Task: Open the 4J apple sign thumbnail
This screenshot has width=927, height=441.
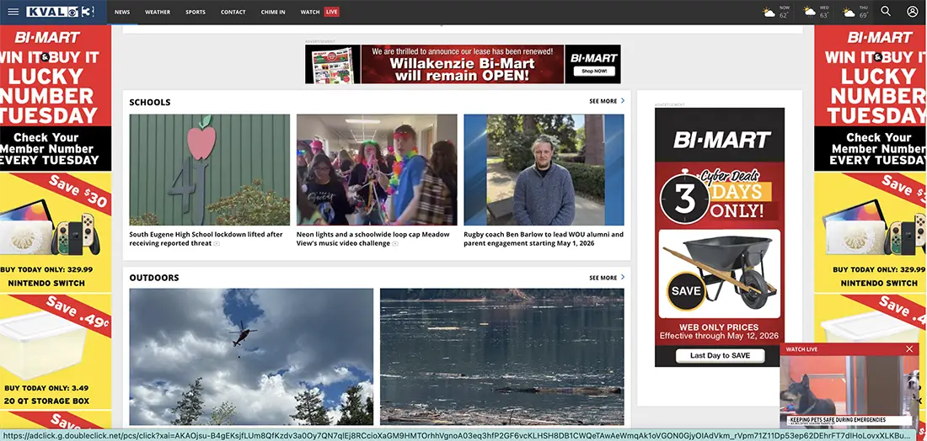Action: click(209, 169)
